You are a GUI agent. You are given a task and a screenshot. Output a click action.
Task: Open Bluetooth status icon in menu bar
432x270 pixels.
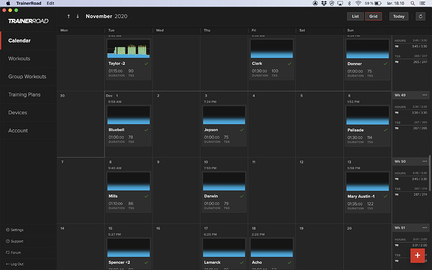point(349,3)
